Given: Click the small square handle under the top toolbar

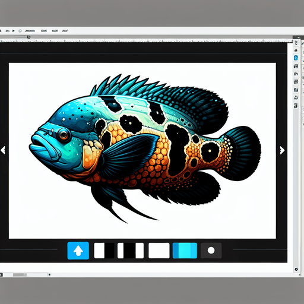Looking at the screenshot, I should pyautogui.click(x=29, y=37).
